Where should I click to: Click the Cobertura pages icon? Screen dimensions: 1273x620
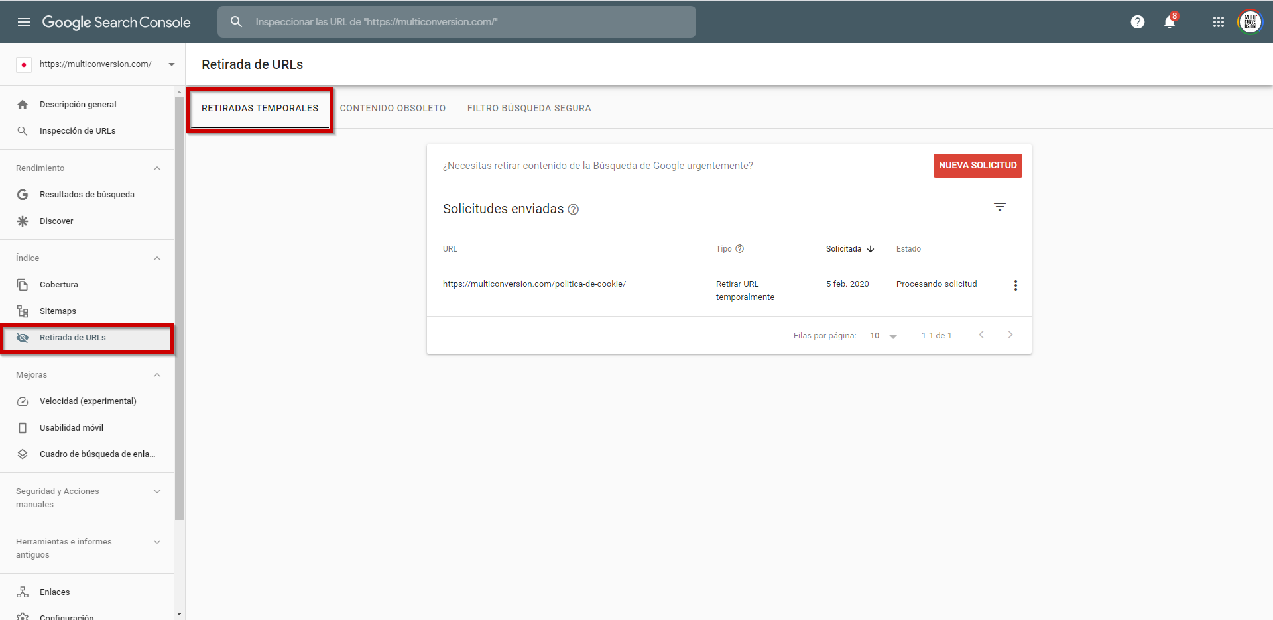23,285
